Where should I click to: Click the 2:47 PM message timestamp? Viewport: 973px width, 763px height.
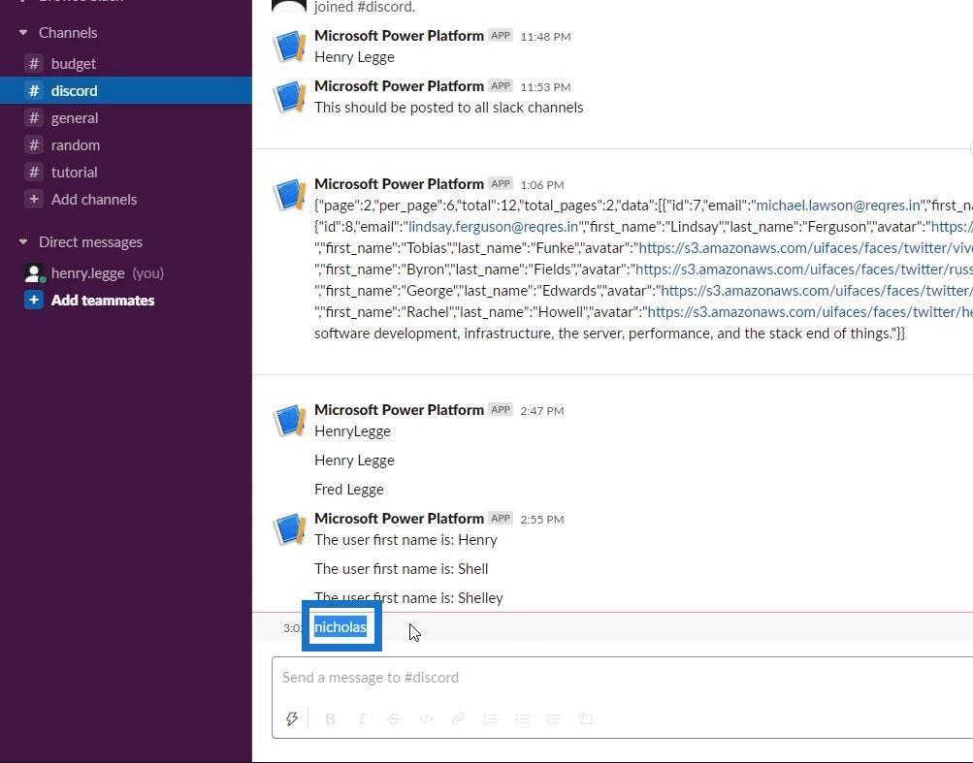pyautogui.click(x=541, y=411)
